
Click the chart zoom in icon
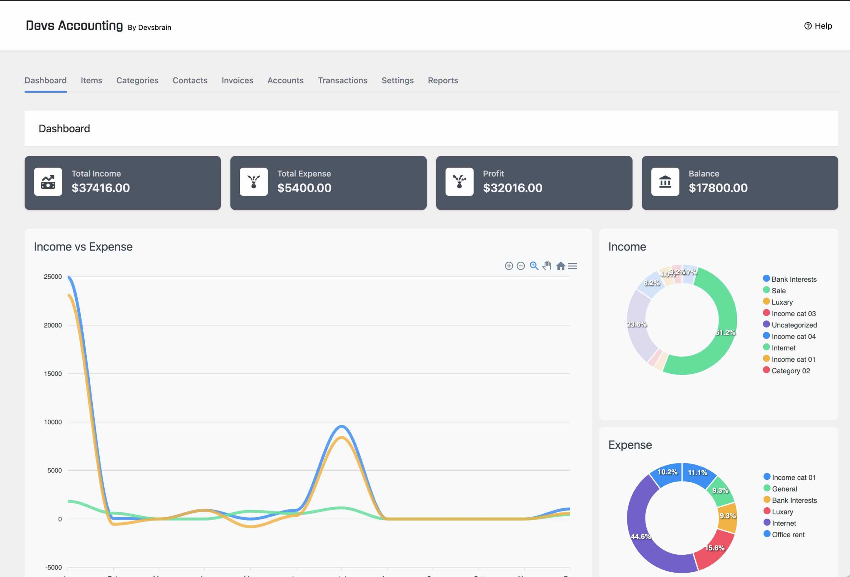tap(509, 266)
